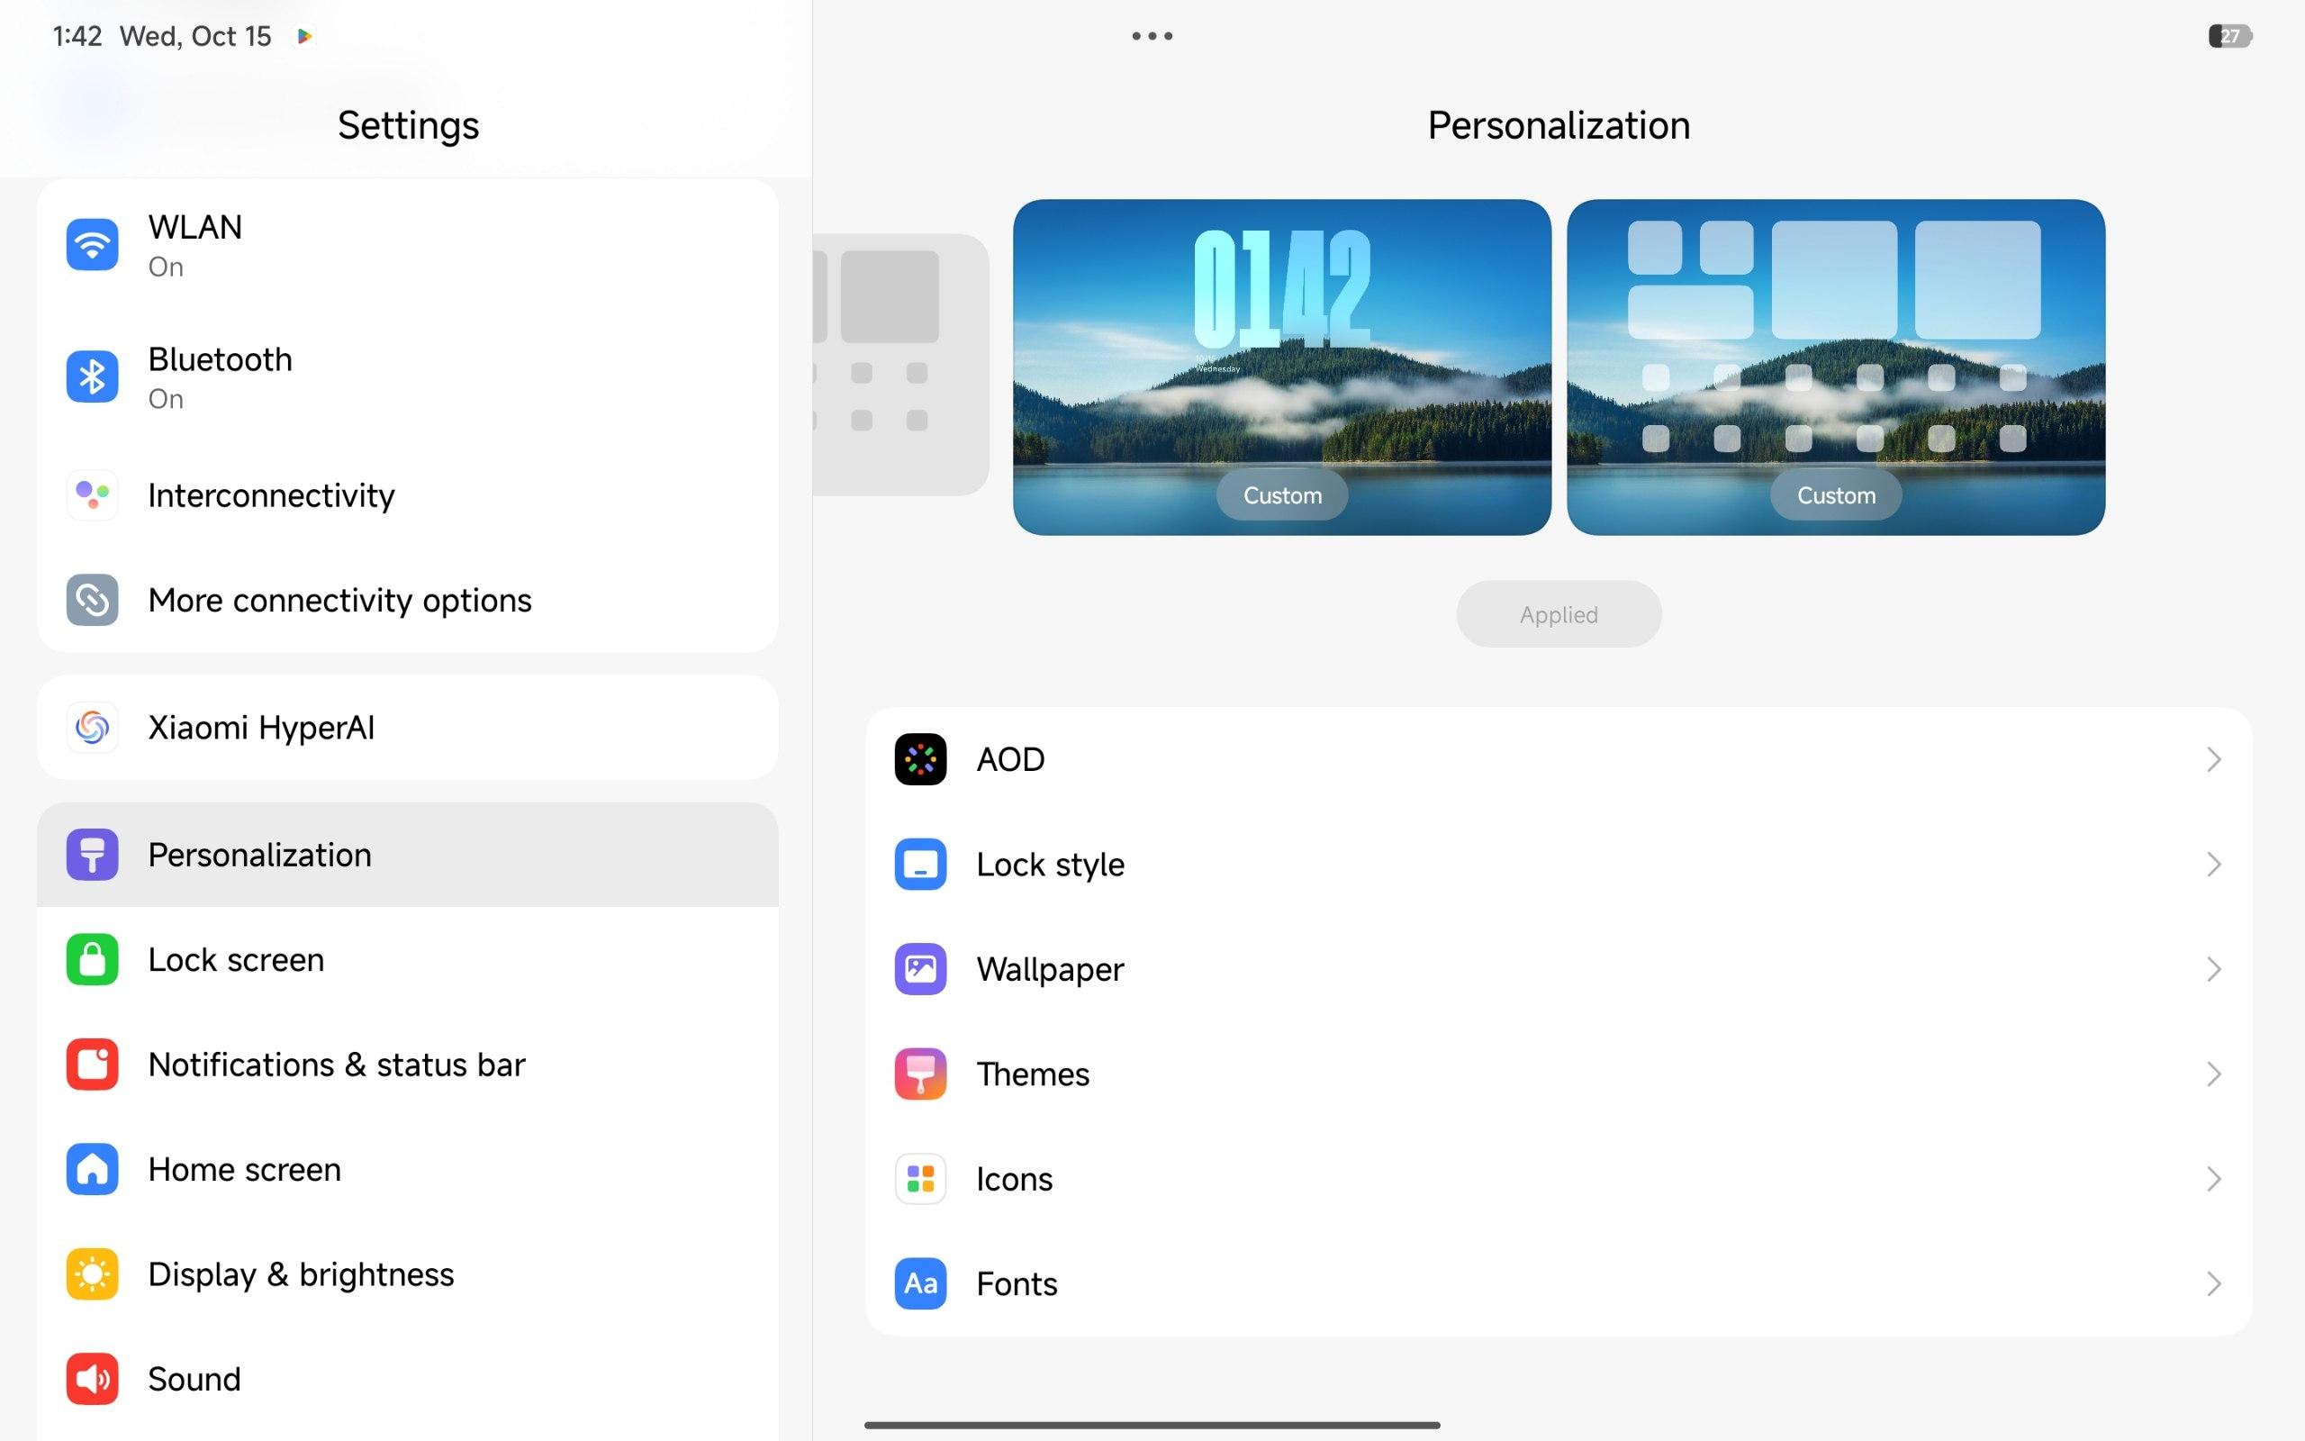This screenshot has height=1441, width=2305.
Task: Select Home screen in settings sidebar
Action: point(245,1169)
